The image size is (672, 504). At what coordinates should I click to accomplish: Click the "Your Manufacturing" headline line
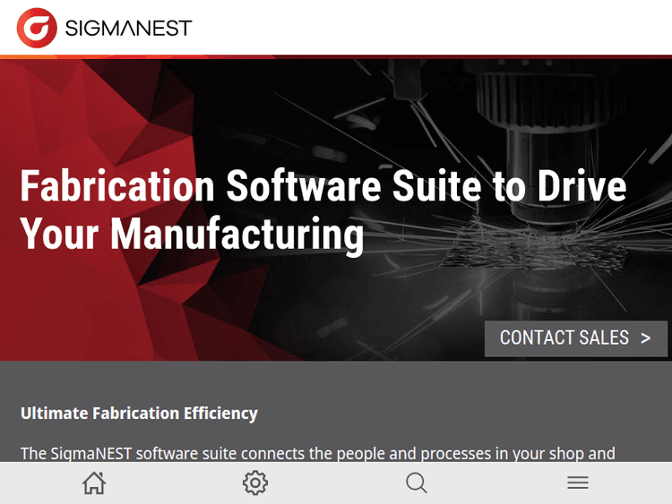click(x=192, y=234)
